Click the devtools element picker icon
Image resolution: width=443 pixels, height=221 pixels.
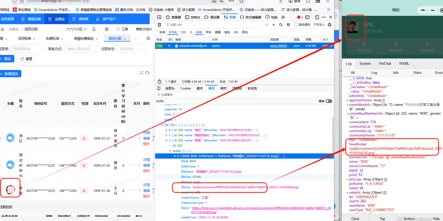click(160, 17)
